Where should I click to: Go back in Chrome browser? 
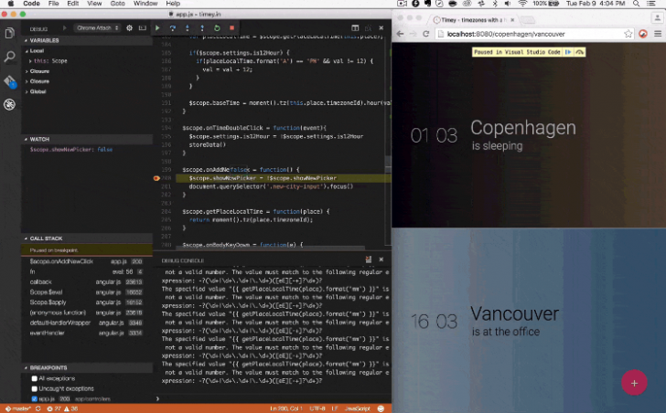coord(400,34)
